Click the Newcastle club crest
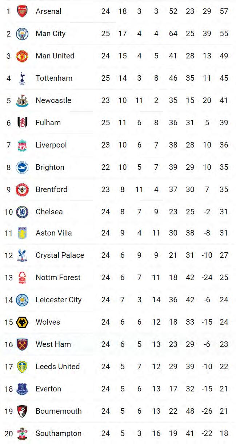This screenshot has width=236, height=444. pyautogui.click(x=22, y=100)
